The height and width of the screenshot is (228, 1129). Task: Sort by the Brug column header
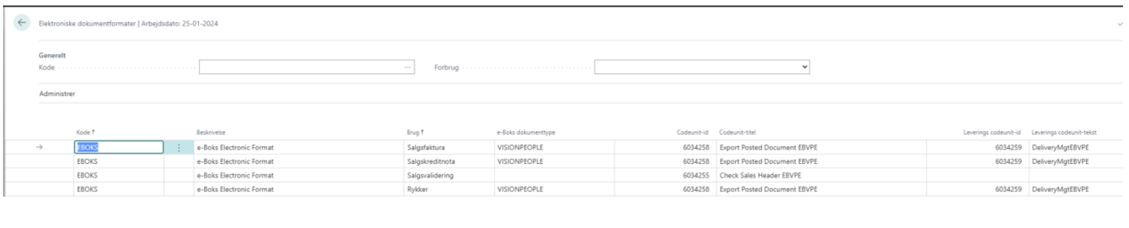coord(415,132)
